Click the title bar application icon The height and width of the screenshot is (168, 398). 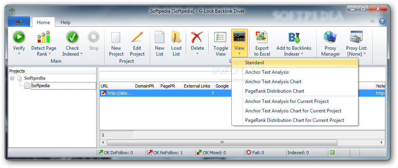12,11
